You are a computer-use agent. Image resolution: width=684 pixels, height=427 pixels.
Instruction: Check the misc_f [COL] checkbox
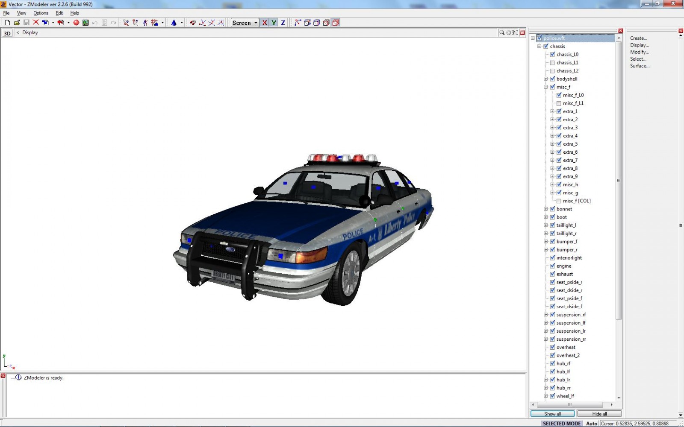[x=559, y=201]
